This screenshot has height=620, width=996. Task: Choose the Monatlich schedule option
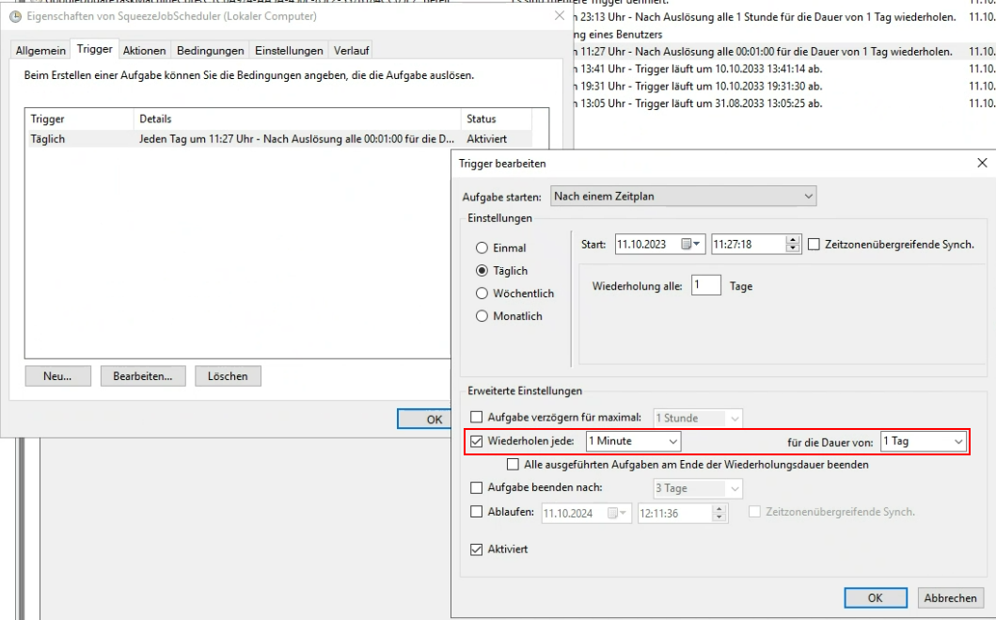pos(482,316)
